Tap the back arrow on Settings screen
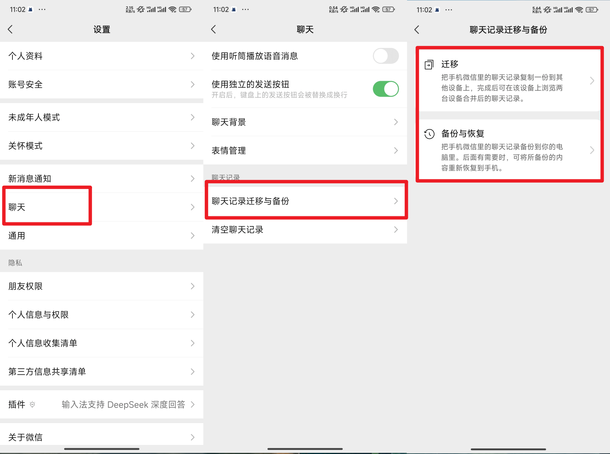The height and width of the screenshot is (454, 610). [10, 29]
